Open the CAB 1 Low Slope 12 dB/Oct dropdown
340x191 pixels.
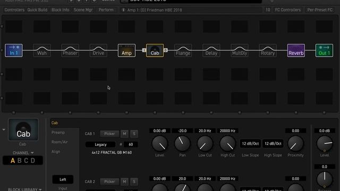click(250, 144)
